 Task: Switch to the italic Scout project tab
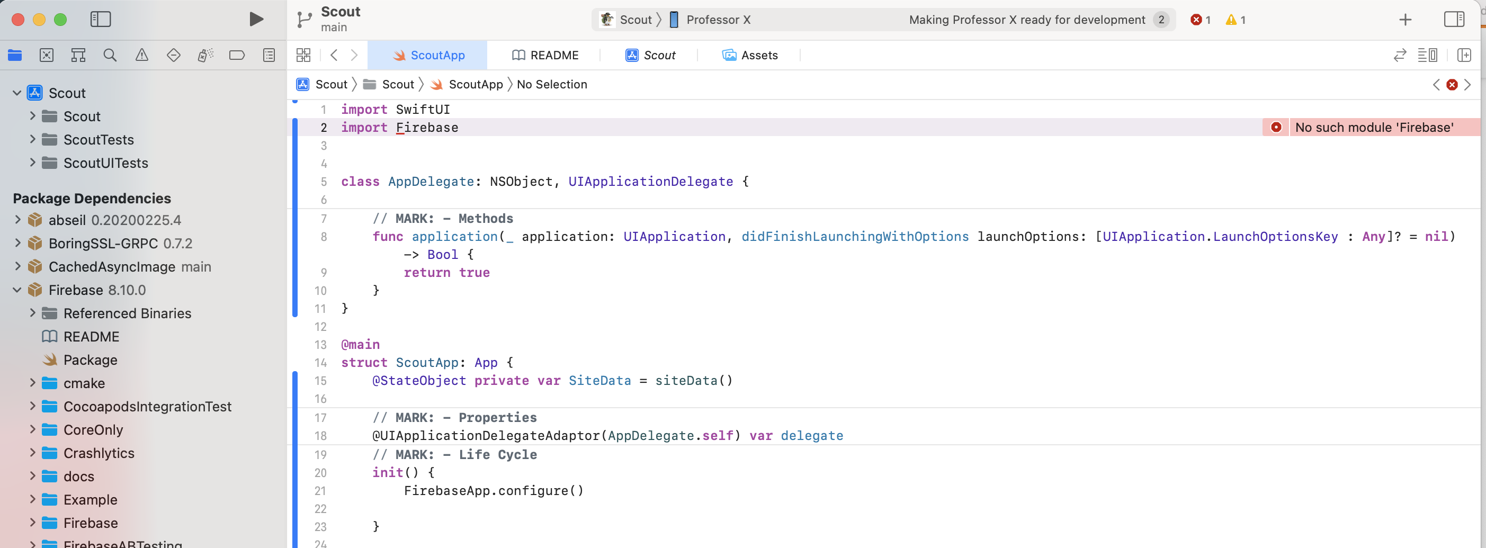650,56
